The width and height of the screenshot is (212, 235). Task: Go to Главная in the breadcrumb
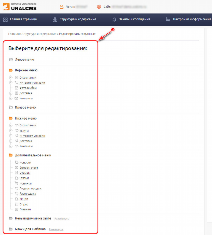(x=14, y=34)
